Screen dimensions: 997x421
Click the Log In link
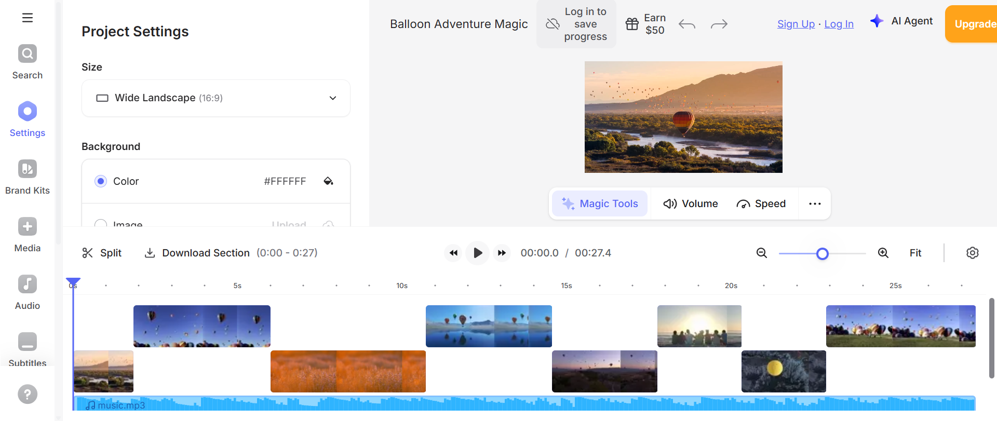tap(839, 24)
